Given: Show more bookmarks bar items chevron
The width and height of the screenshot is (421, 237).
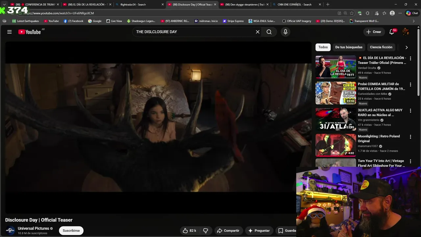Looking at the screenshot, I should [x=413, y=21].
